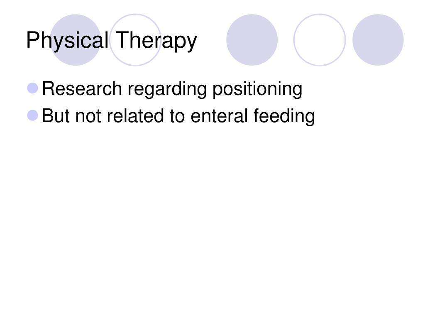Select the filled lavender circle behind Physical

pos(76,40)
